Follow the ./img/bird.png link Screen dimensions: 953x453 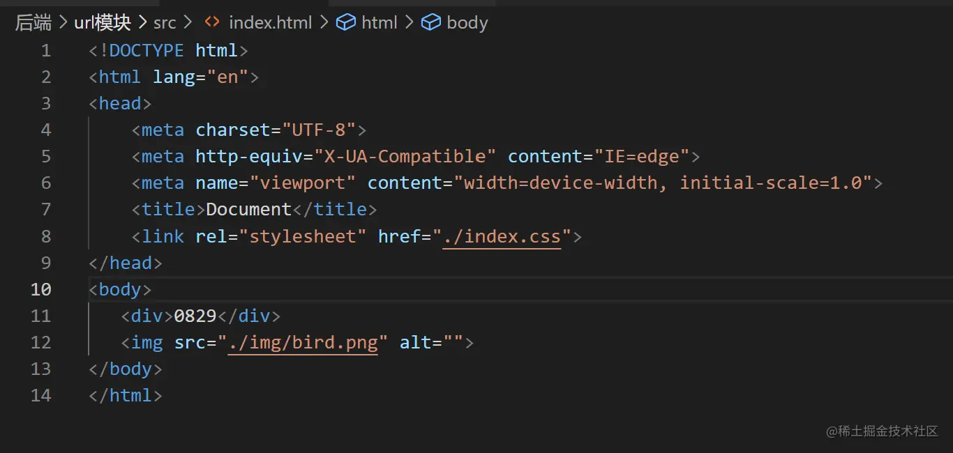pos(303,342)
